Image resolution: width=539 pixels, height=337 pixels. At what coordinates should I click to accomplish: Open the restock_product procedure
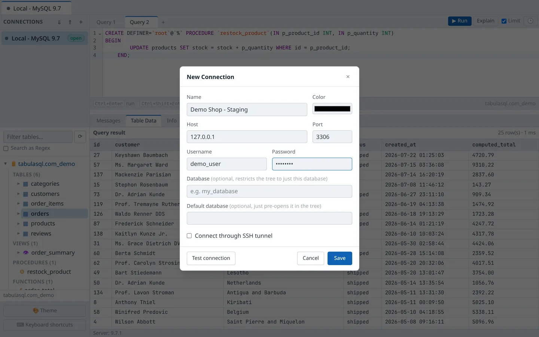(x=49, y=272)
